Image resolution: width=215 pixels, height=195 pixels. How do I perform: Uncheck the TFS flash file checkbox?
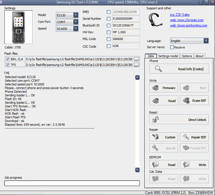click(x=8, y=65)
